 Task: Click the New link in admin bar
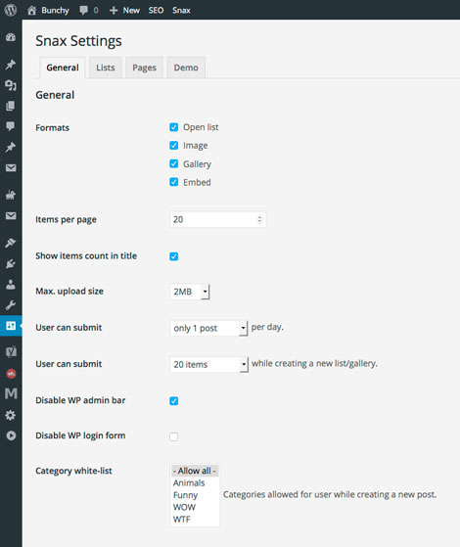(x=124, y=10)
